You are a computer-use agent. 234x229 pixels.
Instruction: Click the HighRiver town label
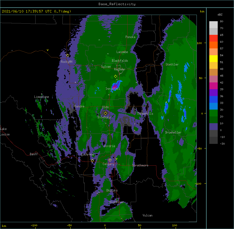tap(117, 202)
